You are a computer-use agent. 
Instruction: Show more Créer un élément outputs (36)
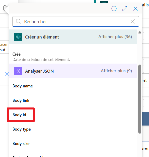click(115, 37)
